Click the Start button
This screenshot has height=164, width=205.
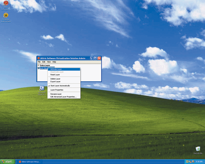(8, 162)
